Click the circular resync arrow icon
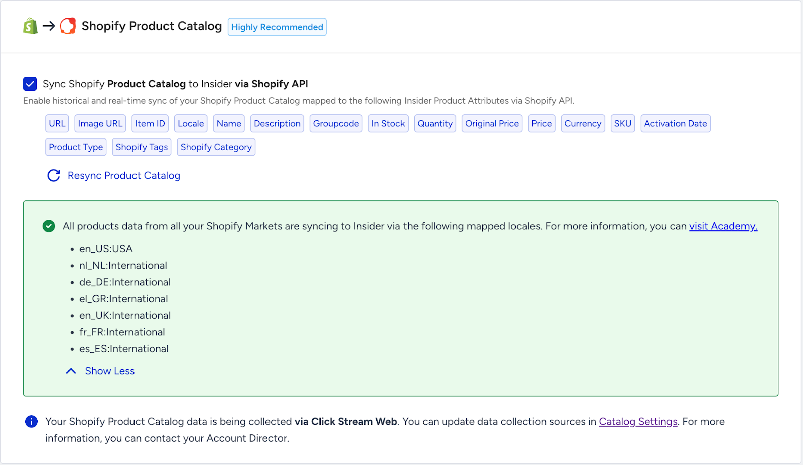 [54, 176]
